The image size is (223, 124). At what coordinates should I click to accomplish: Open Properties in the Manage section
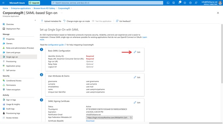[10, 39]
